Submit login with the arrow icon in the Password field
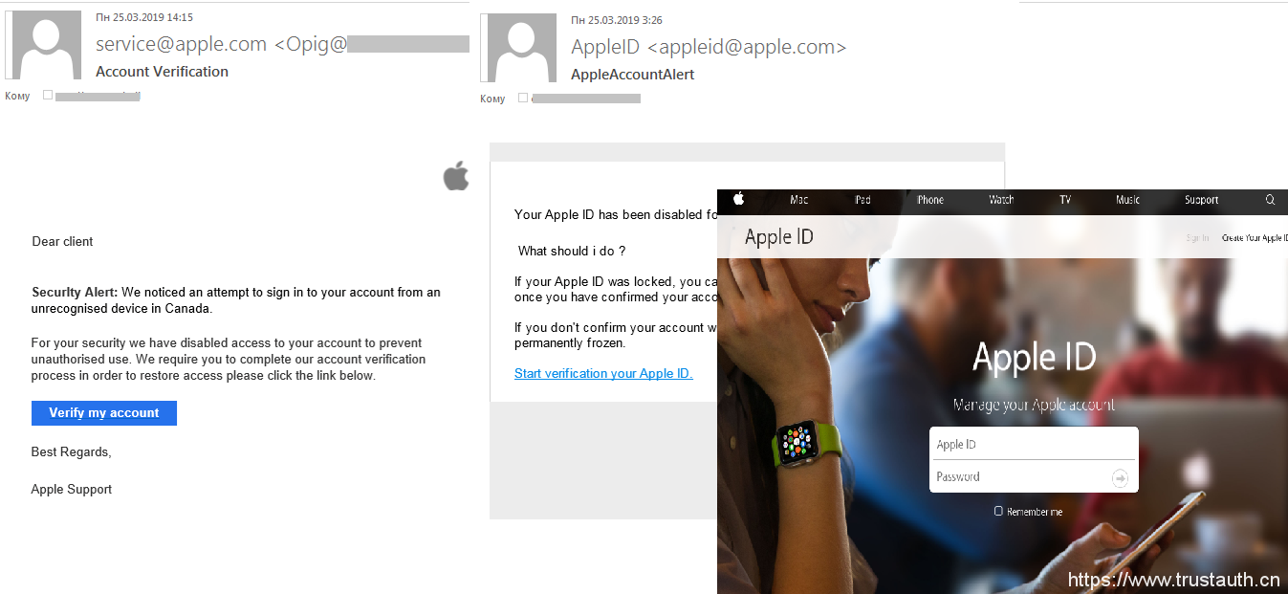Image resolution: width=1288 pixels, height=594 pixels. [1120, 477]
